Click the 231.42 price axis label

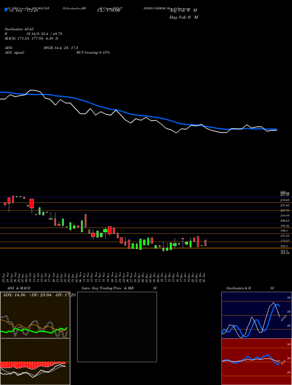tap(285, 205)
